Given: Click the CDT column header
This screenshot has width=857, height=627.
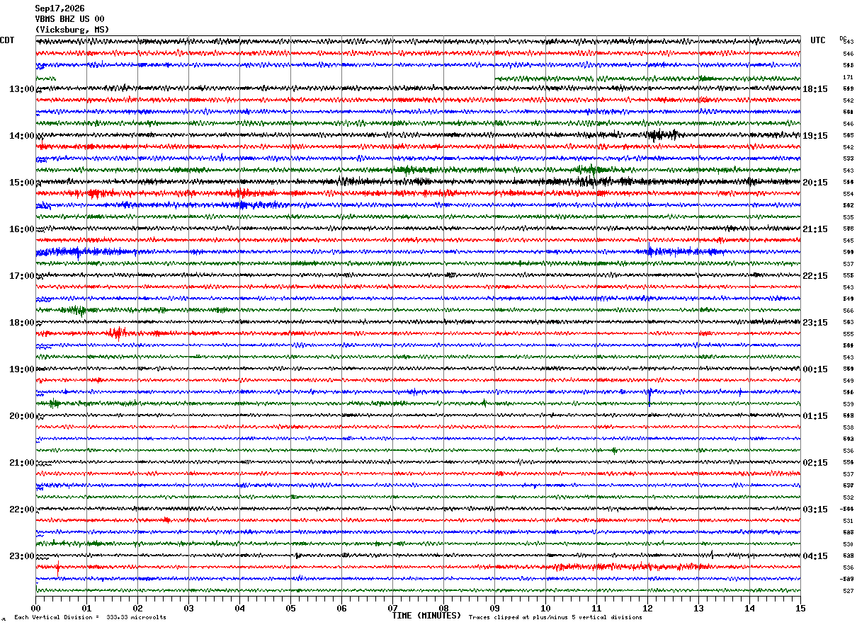Looking at the screenshot, I should (x=7, y=40).
